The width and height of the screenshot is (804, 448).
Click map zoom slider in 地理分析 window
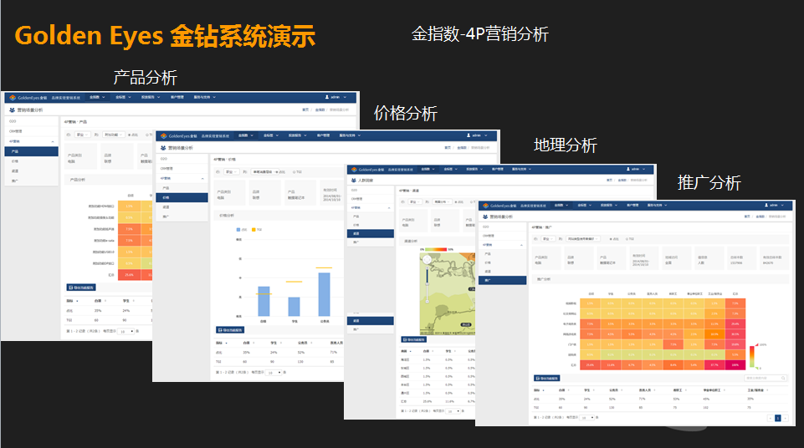point(427,283)
